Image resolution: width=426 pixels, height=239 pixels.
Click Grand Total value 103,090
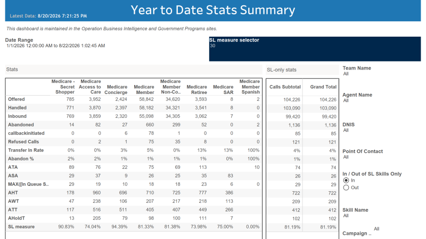(x=328, y=108)
